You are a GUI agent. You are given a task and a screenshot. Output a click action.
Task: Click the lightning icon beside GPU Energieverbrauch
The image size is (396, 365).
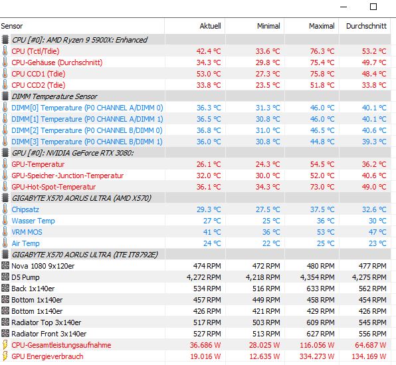[x=5, y=356]
